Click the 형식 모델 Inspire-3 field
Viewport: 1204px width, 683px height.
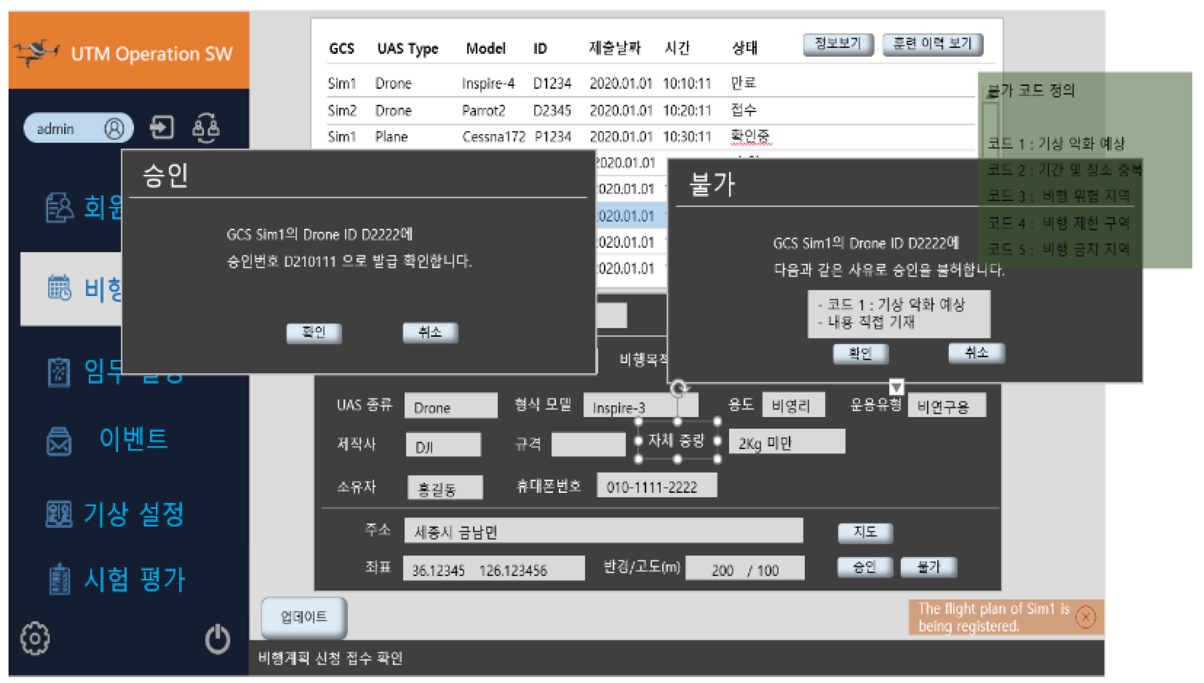click(640, 406)
